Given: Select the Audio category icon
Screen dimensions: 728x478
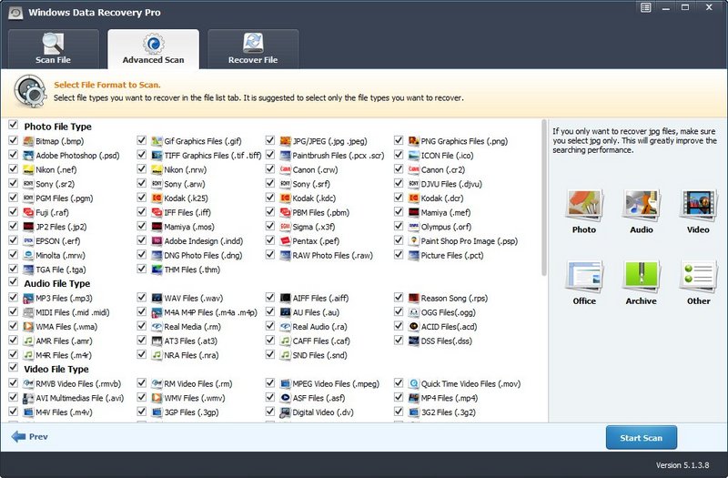Looking at the screenshot, I should [x=642, y=205].
